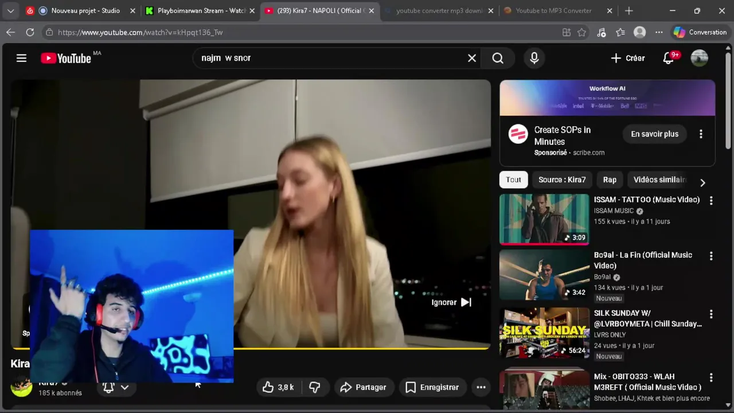734x413 pixels.
Task: Open Mix - OBITO333 thumbnail
Action: pos(544,389)
